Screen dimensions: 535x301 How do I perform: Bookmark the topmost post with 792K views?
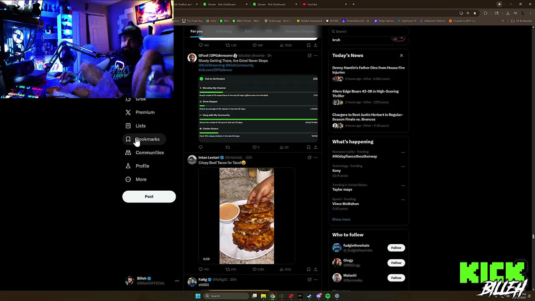(x=308, y=45)
